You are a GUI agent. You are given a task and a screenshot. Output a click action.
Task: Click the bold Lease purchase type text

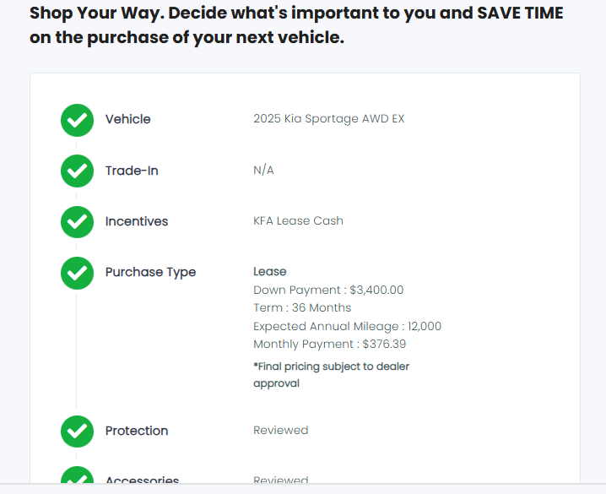pyautogui.click(x=270, y=272)
